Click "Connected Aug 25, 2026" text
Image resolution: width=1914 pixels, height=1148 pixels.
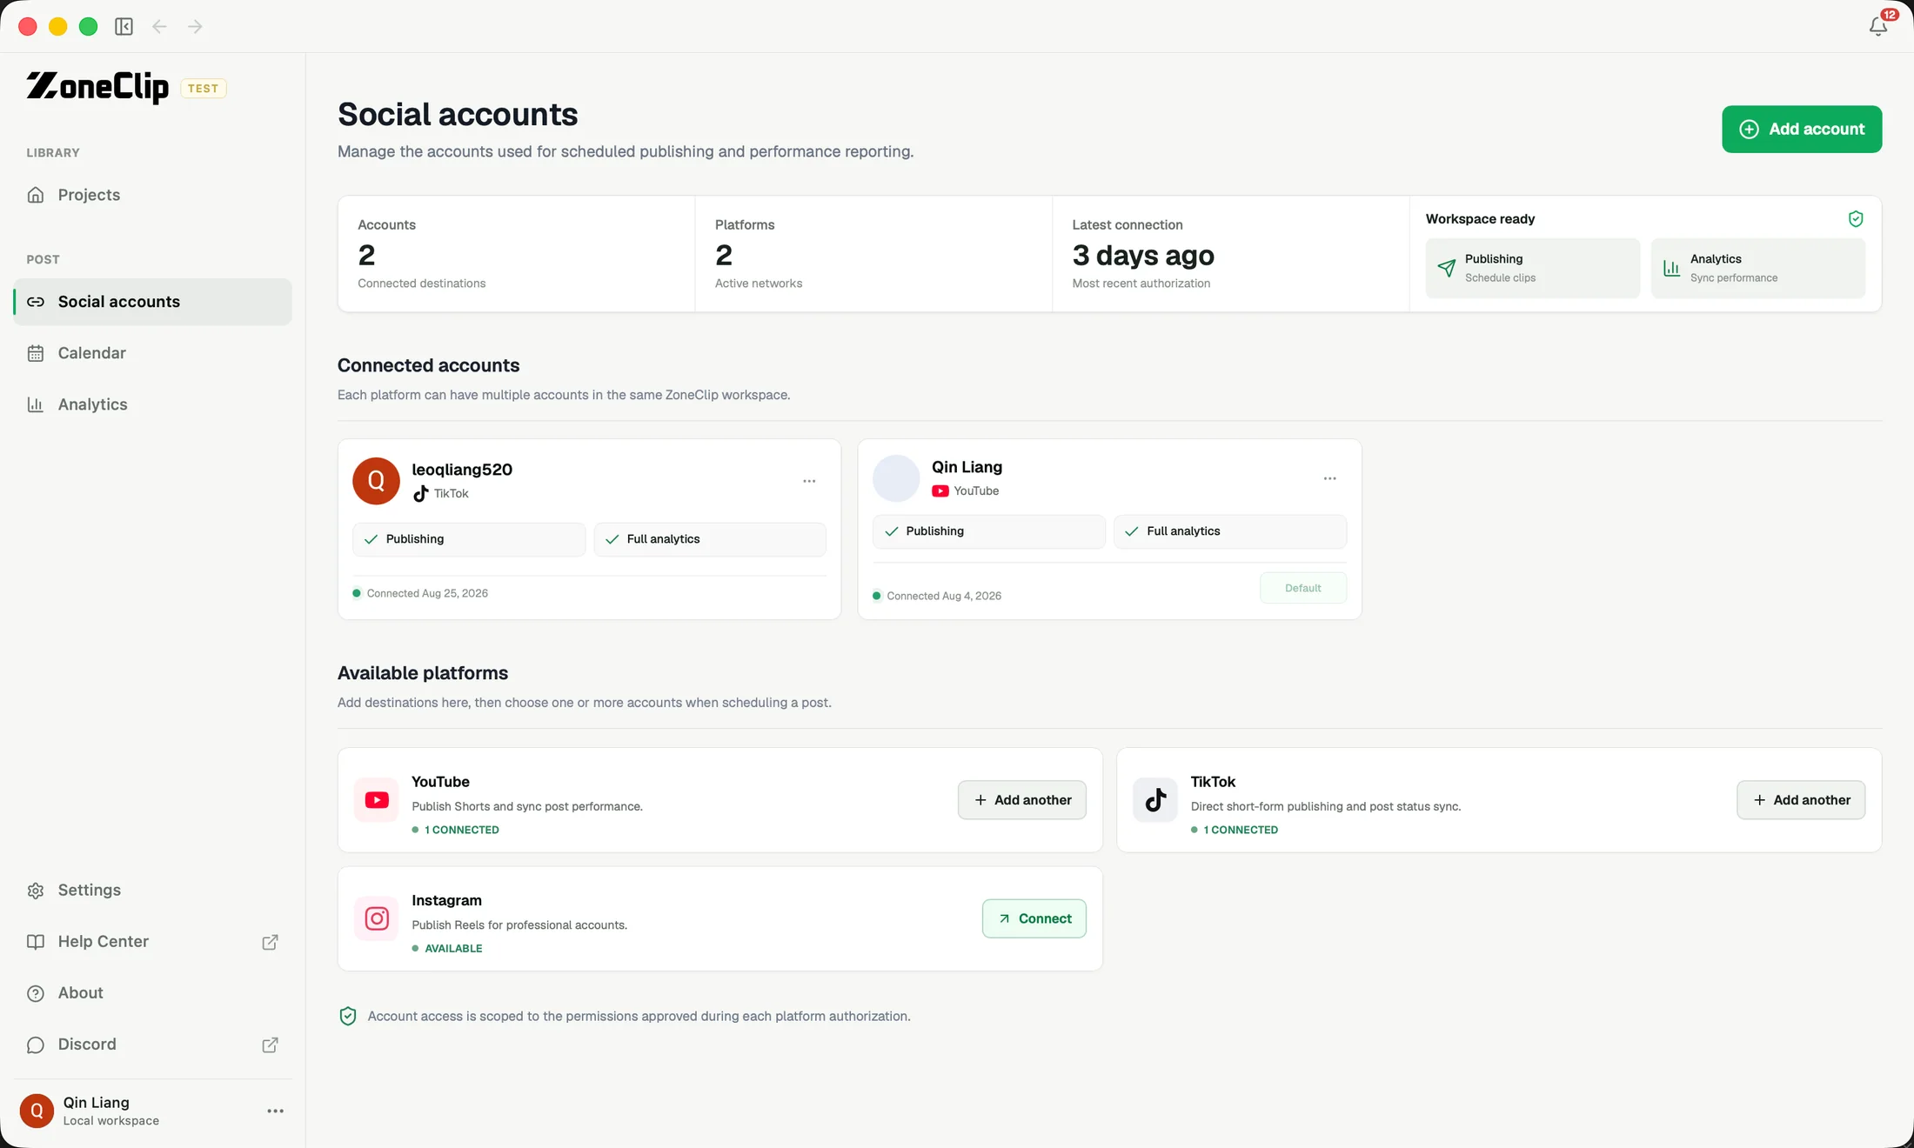point(427,593)
